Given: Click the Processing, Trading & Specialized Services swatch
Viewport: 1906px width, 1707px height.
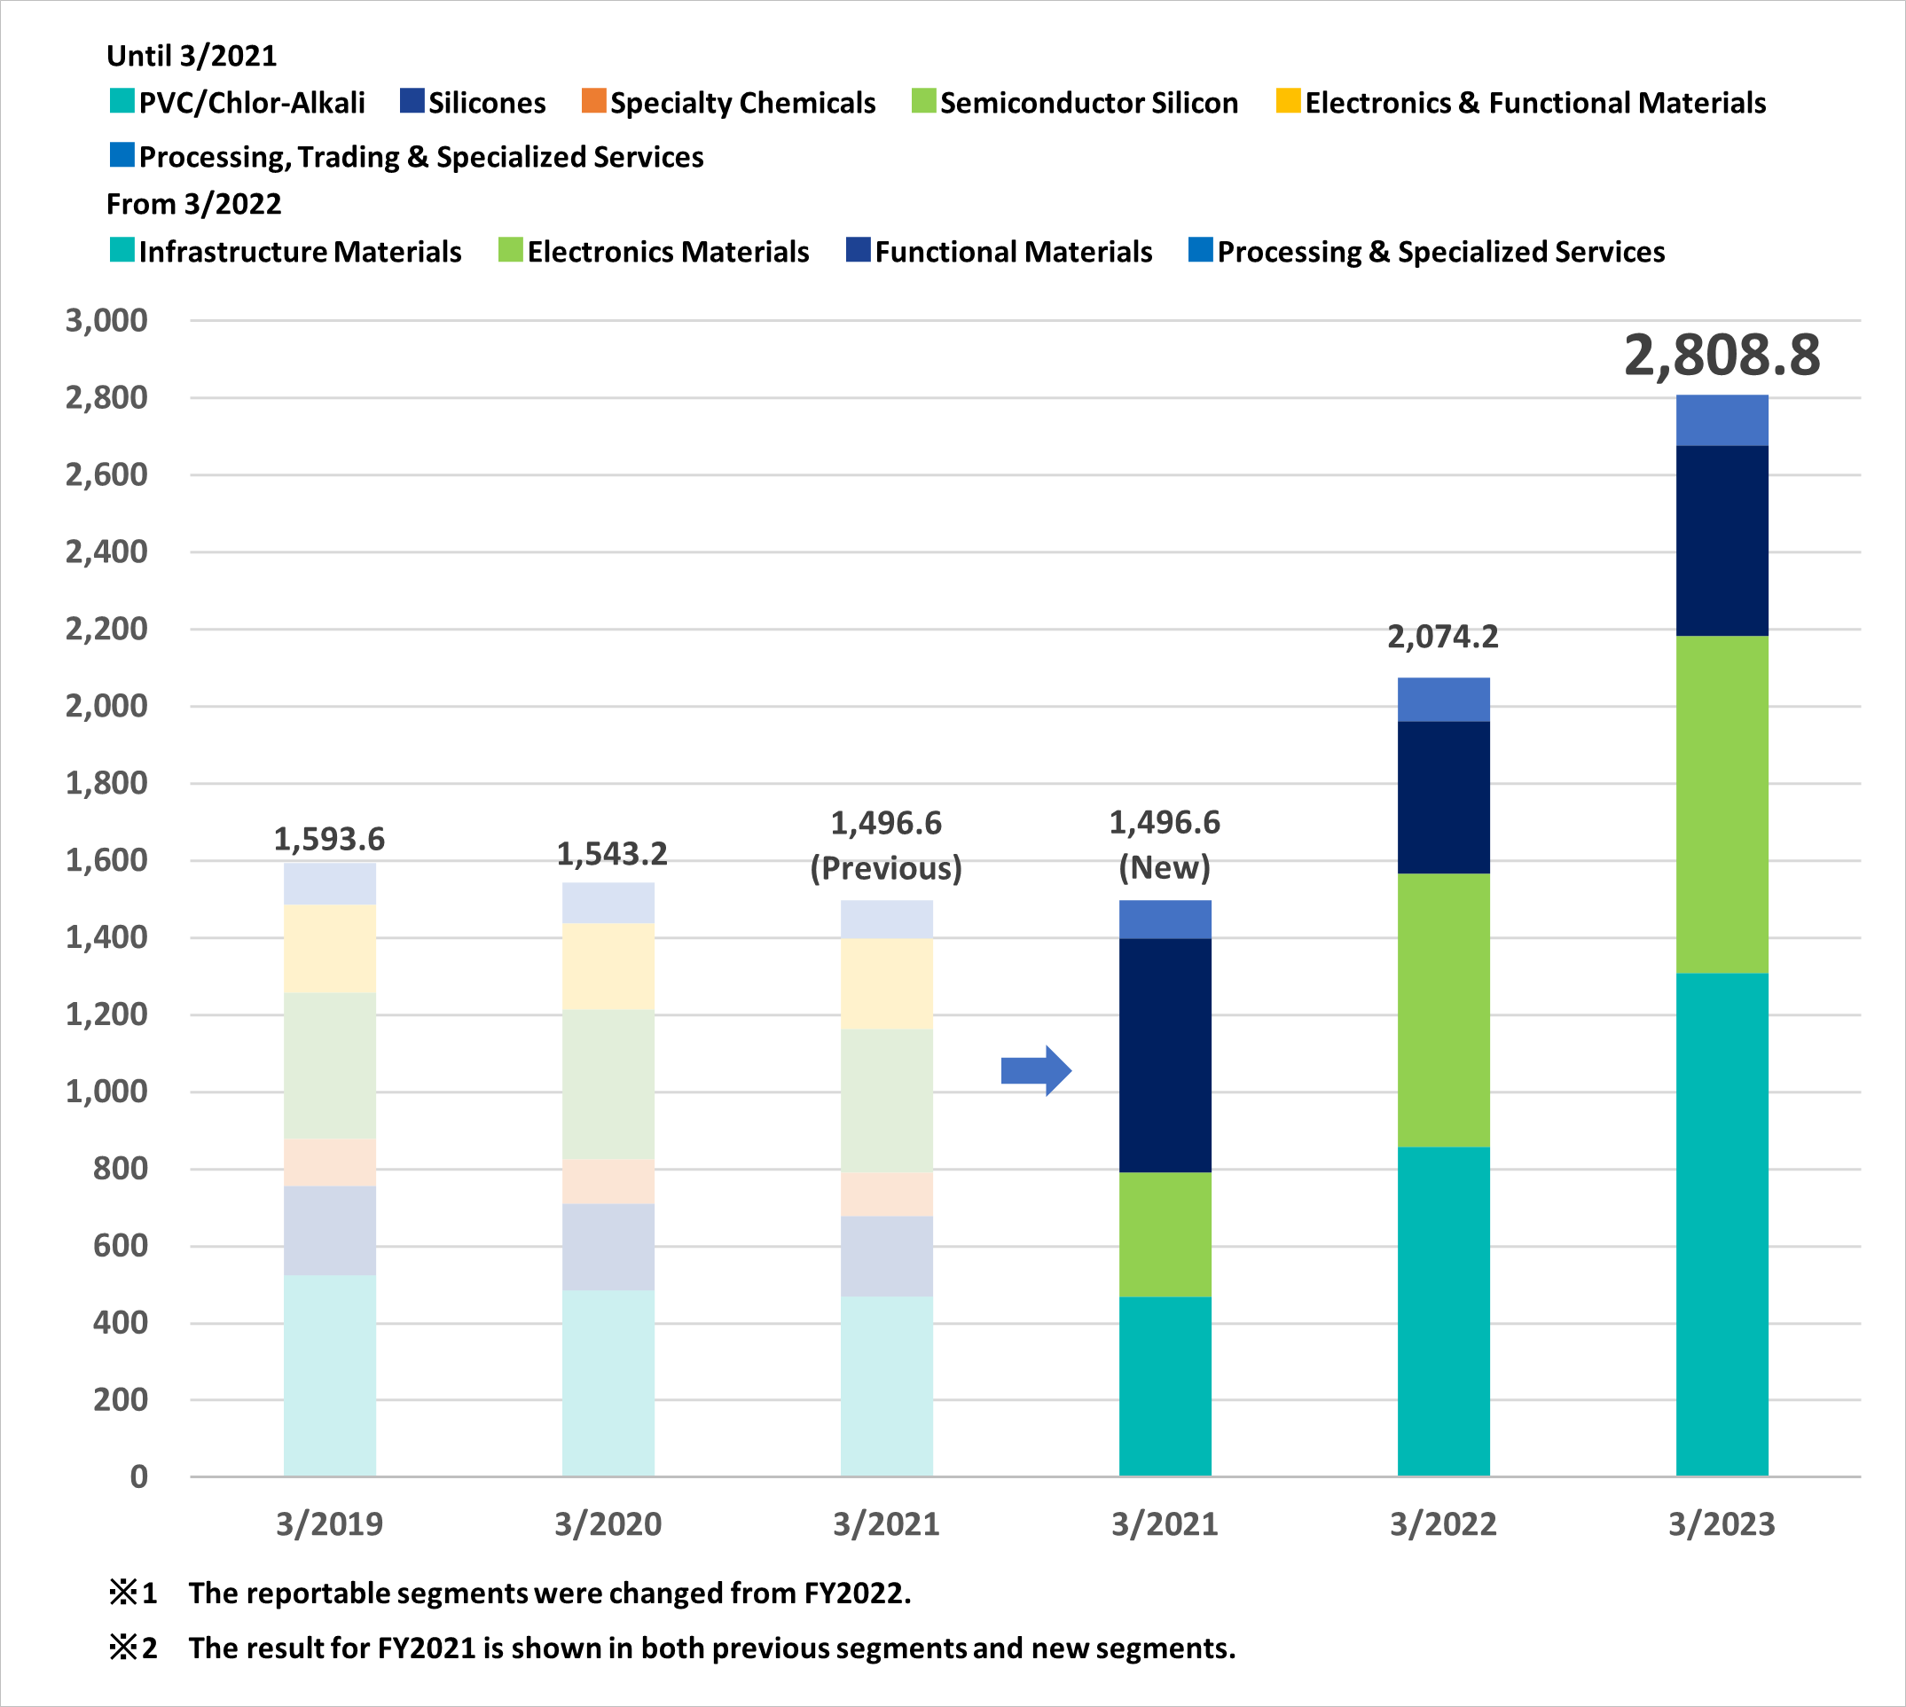Looking at the screenshot, I should pyautogui.click(x=122, y=155).
